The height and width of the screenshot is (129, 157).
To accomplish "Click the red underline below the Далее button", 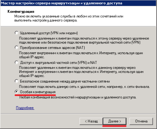I will tap(114, 126).
